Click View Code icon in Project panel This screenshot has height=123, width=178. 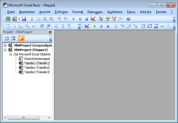click(7, 38)
